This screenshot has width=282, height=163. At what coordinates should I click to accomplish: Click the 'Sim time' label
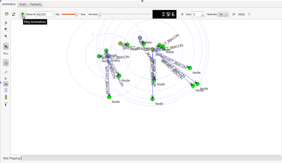coord(93,14)
